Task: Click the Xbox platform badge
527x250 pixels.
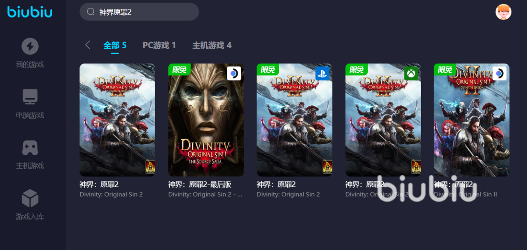Action: pyautogui.click(x=411, y=73)
